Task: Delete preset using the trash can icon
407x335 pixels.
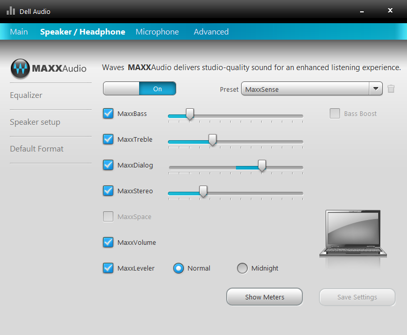Action: [x=391, y=89]
